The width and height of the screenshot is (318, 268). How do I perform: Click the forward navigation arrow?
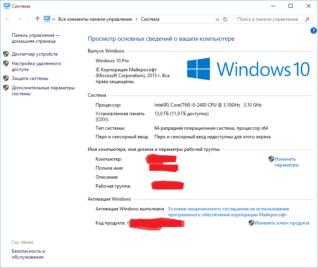tap(20, 19)
